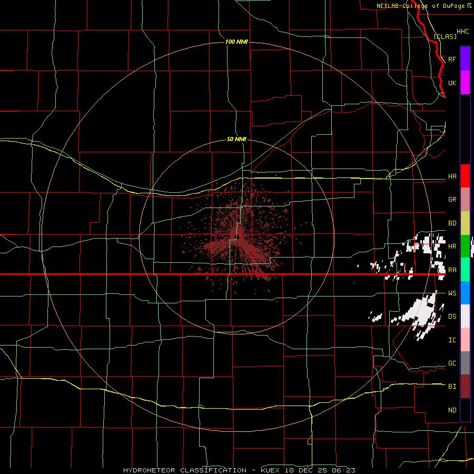
Task: Click the BD legend label
Action: point(452,223)
